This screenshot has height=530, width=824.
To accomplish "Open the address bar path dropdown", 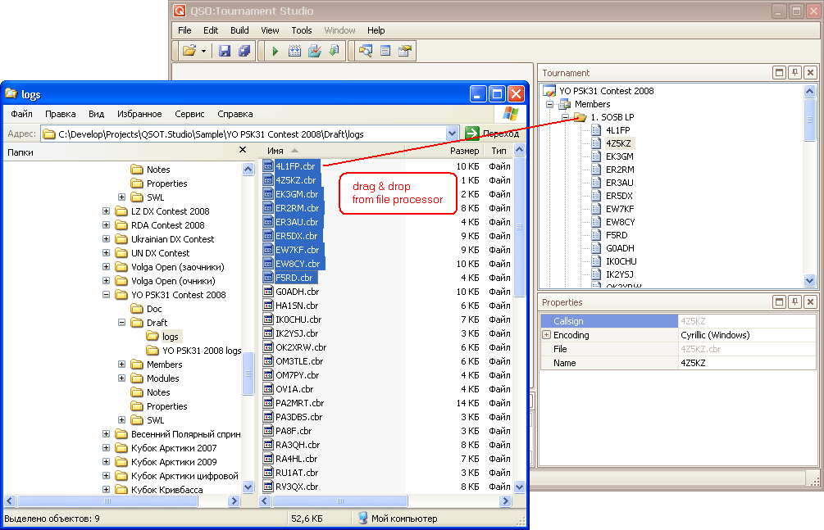I will [x=452, y=134].
